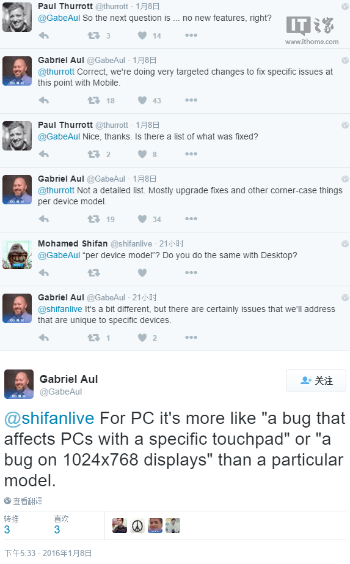This screenshot has width=350, height=564.
Task: Reply to Paul Thurrott's 'no new features' tweet
Action: [44, 35]
